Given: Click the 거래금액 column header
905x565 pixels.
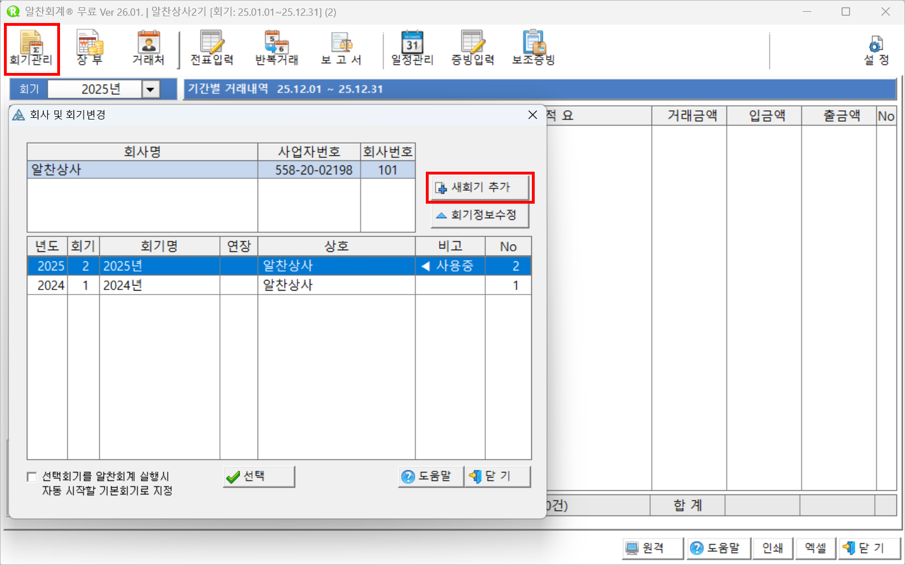Looking at the screenshot, I should (x=690, y=116).
